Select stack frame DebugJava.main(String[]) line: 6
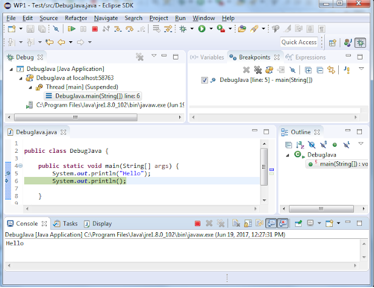Viewport: 374px width, 288px height. [x=93, y=96]
